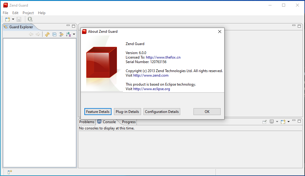
Task: Select the Guard Explorer tab
Action: point(19,27)
